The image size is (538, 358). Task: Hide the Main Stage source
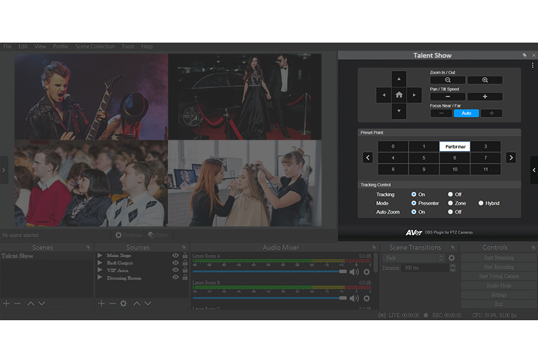click(175, 256)
